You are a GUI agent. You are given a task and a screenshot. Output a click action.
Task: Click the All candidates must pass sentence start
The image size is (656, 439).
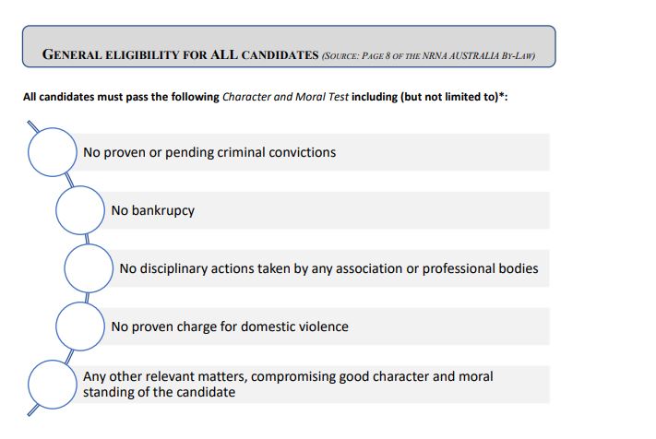click(x=121, y=97)
